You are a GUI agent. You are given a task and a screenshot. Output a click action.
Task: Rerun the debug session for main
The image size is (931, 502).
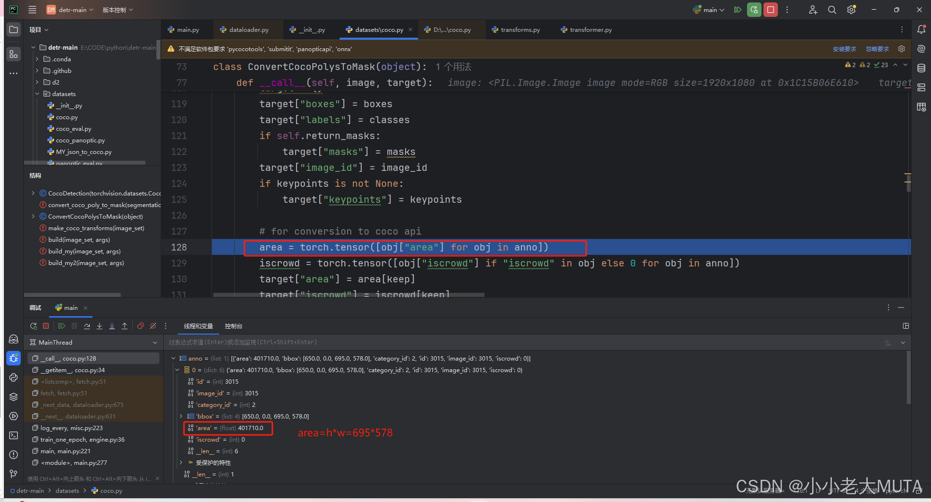33,326
